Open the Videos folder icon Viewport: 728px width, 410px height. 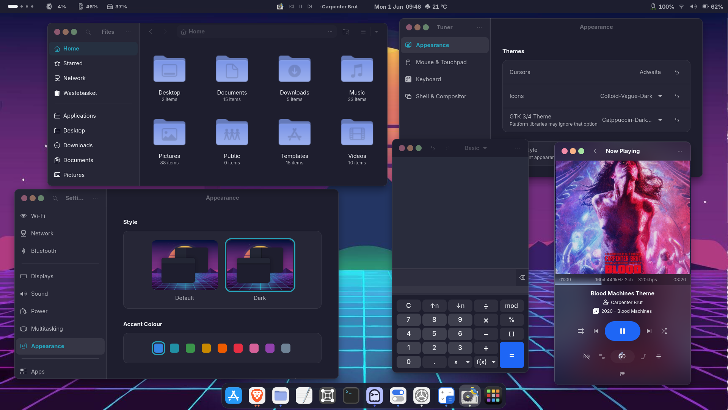coord(357,132)
